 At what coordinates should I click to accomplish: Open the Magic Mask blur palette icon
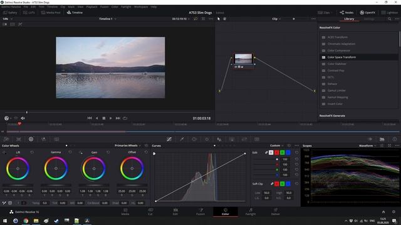pos(219,139)
